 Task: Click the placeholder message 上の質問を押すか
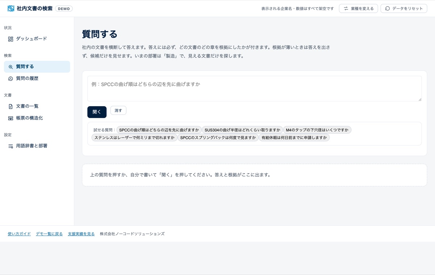181,175
